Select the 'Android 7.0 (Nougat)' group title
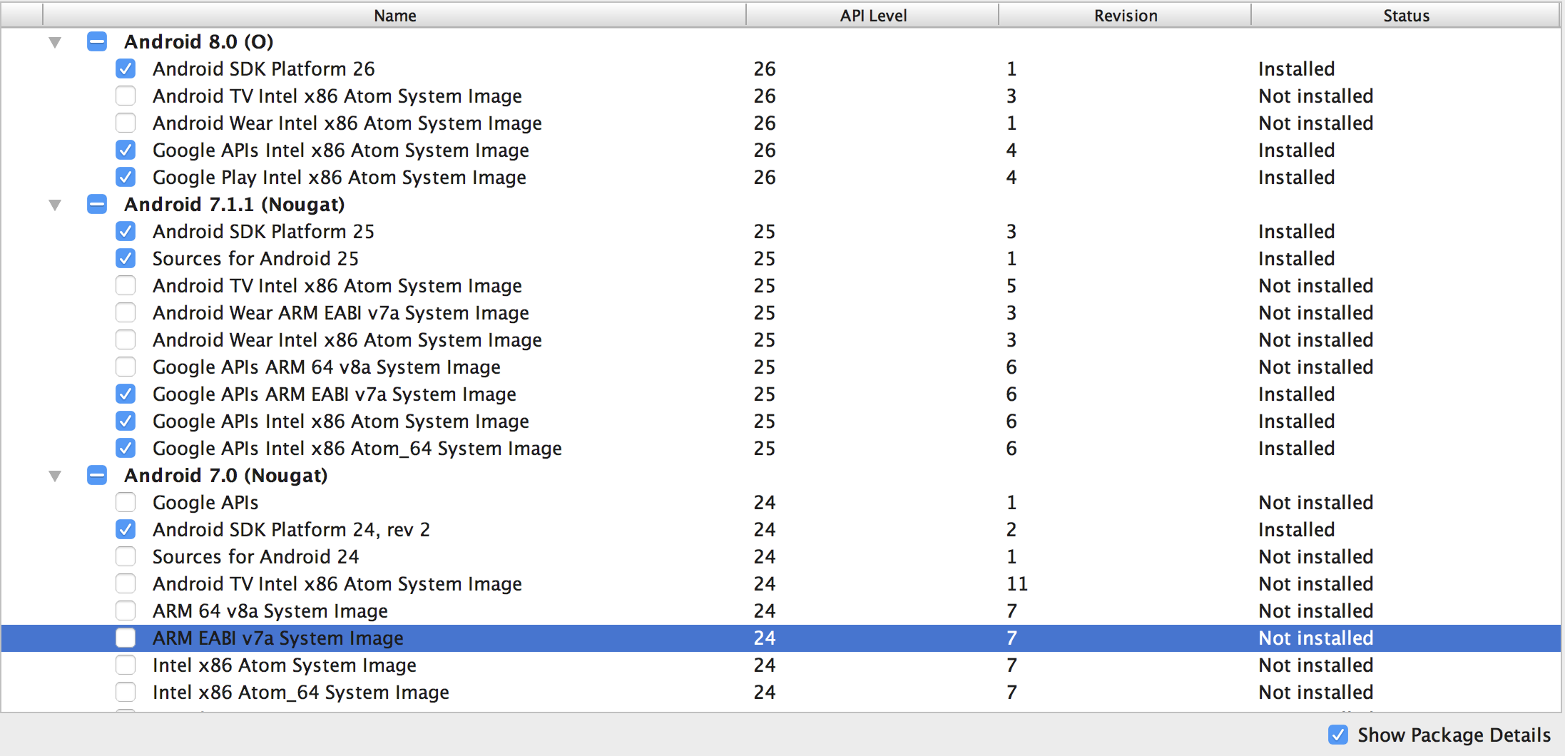Screen dimensions: 1565x756 [226, 476]
